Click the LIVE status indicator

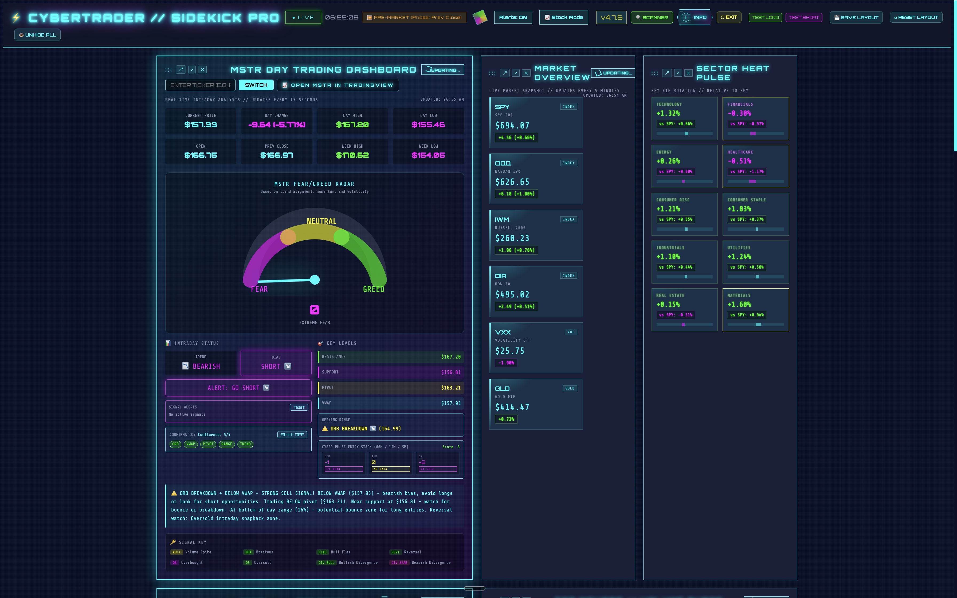[x=303, y=17]
